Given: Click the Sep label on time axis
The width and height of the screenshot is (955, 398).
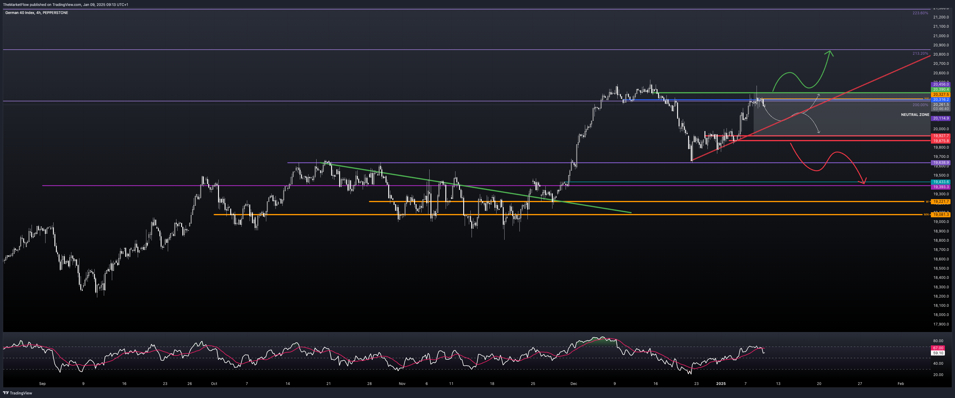Looking at the screenshot, I should pyautogui.click(x=42, y=383).
